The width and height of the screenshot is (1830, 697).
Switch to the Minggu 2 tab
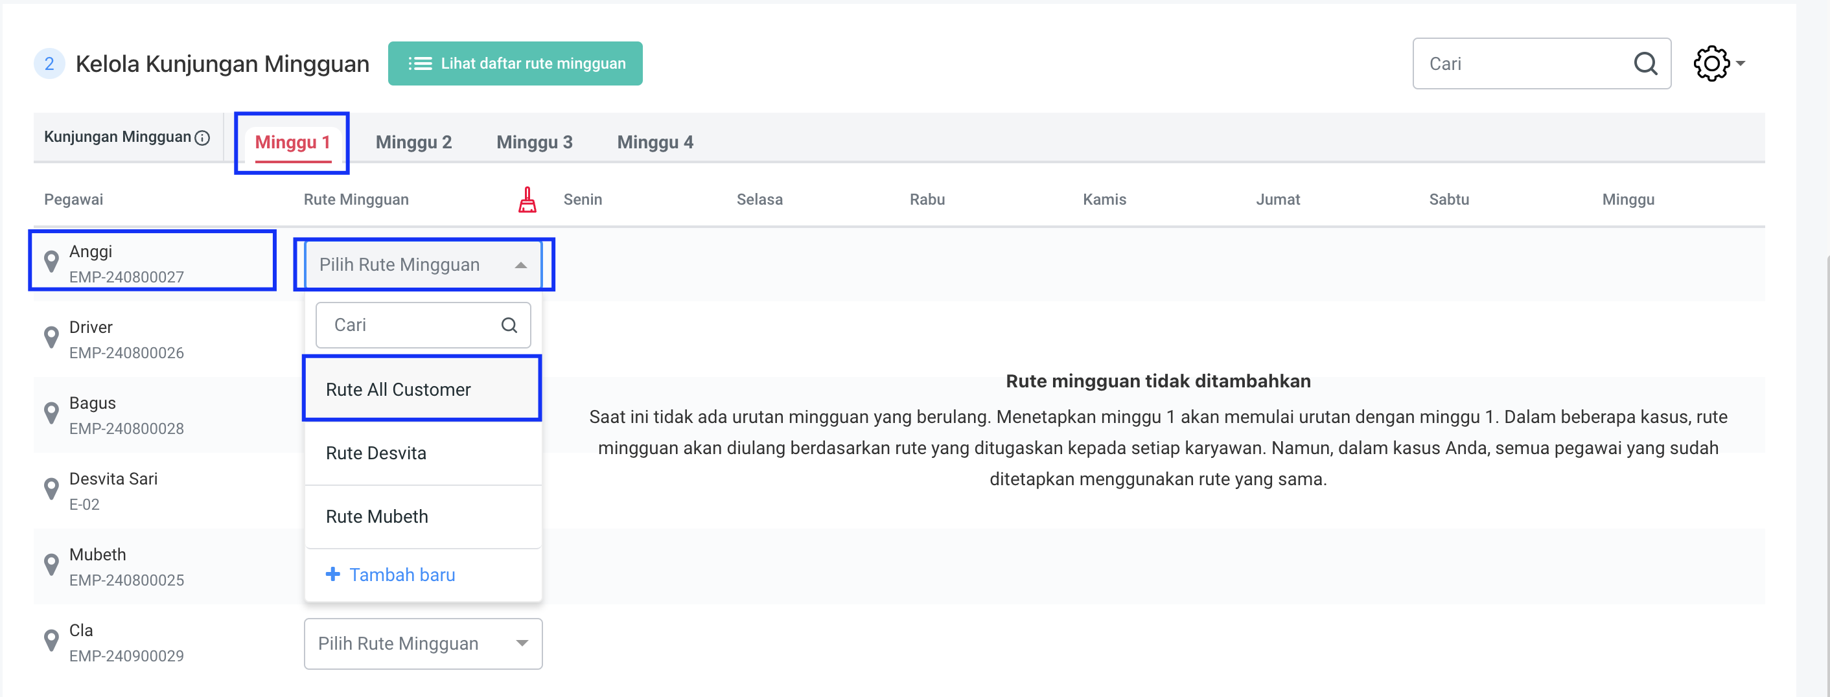(413, 142)
